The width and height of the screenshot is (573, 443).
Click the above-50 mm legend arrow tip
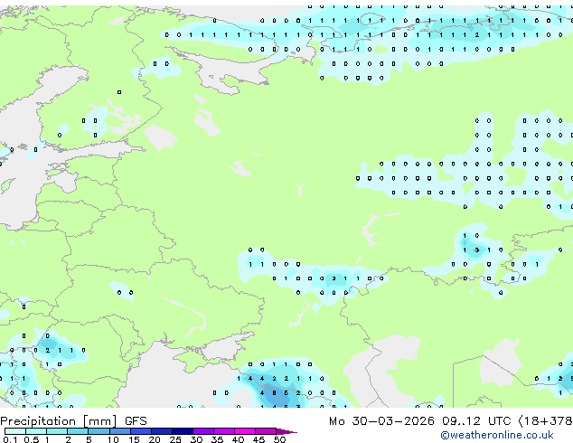286,431
